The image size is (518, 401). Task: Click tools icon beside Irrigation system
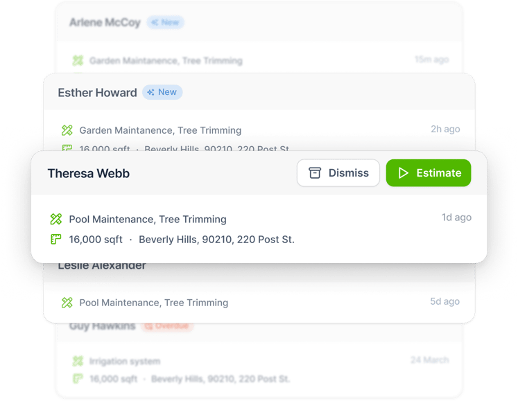78,361
